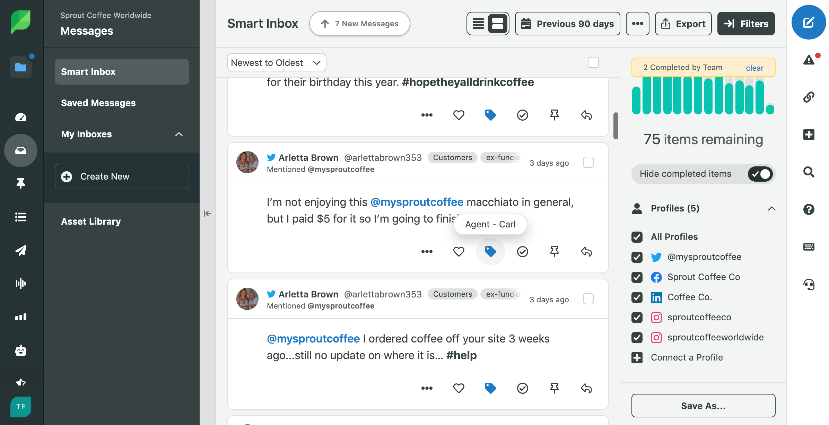Click the heart icon on macchiato message
Viewport: 829px width, 425px height.
point(459,252)
